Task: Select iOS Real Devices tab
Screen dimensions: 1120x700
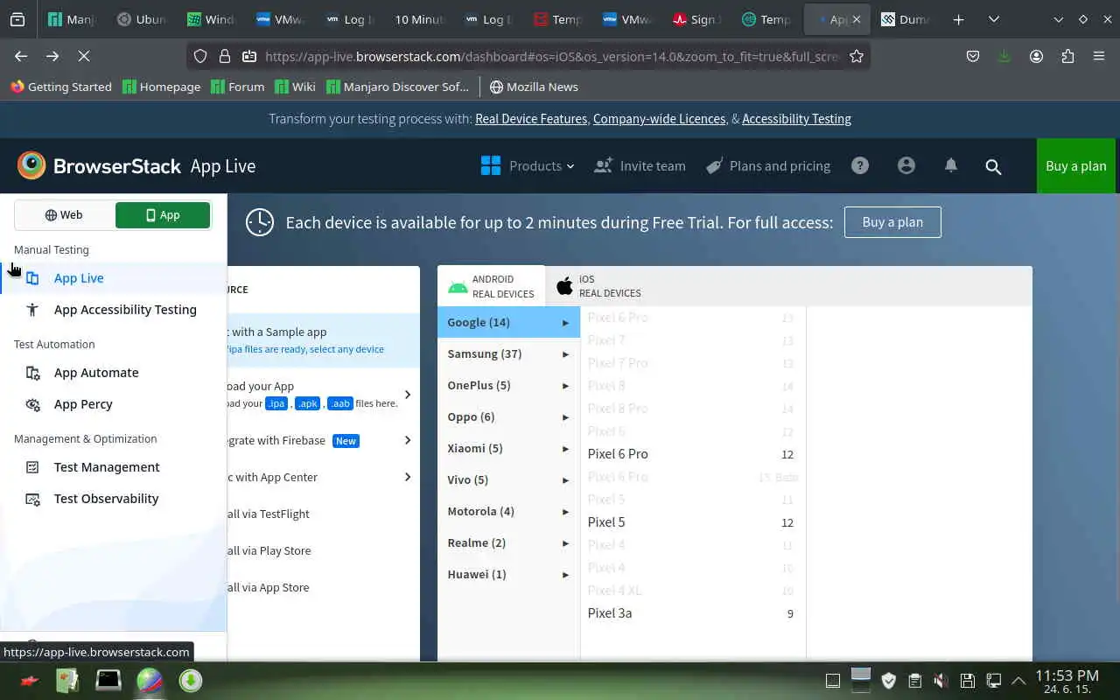Action: coord(598,286)
